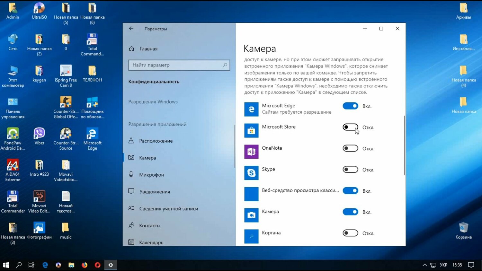Click the Microsoft Store app icon in list

pos(251,130)
